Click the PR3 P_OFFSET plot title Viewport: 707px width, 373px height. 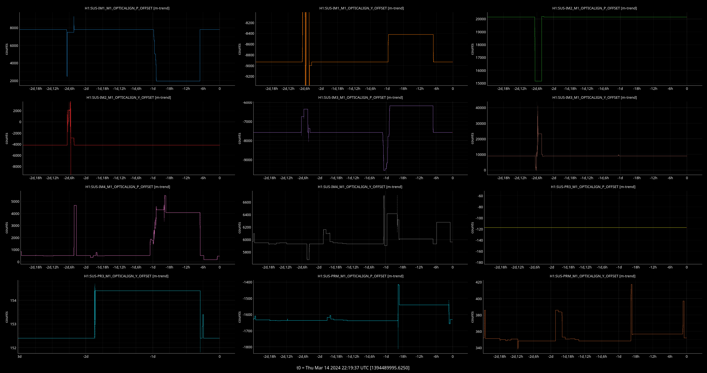tap(593, 187)
